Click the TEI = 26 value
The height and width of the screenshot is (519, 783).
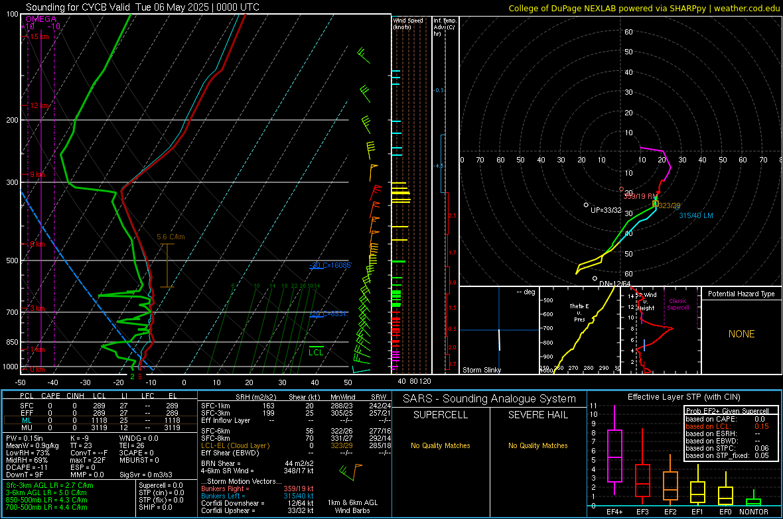132,445
